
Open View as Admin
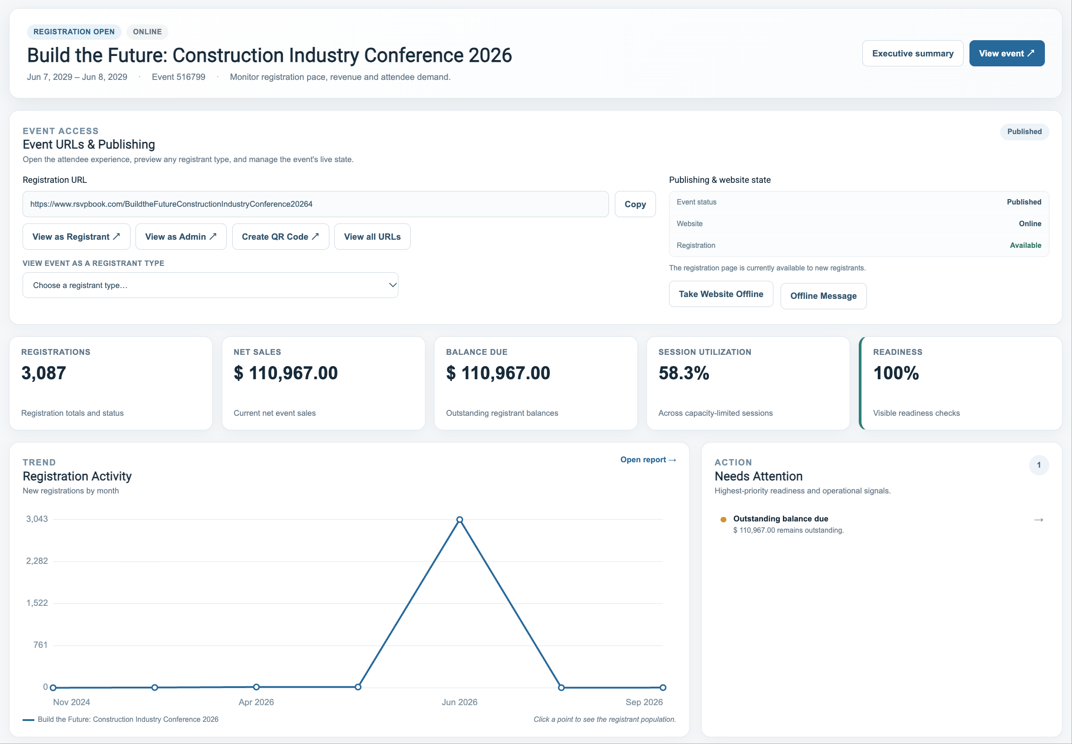[x=181, y=237]
